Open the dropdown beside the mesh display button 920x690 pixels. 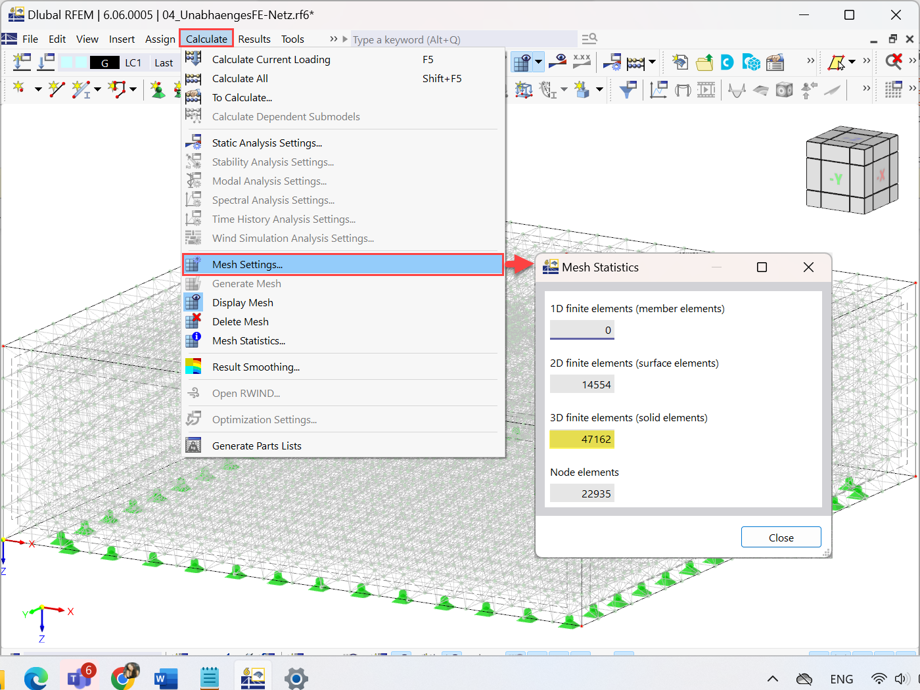click(539, 62)
